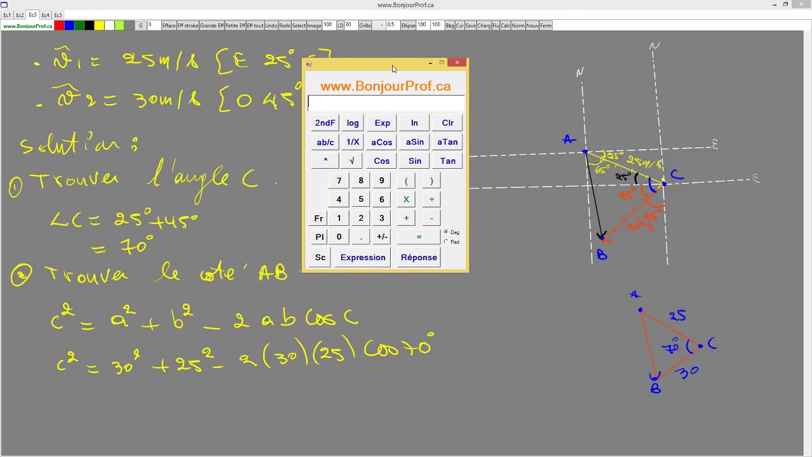Click the calculator display field
This screenshot has width=812, height=457.
pyautogui.click(x=386, y=103)
